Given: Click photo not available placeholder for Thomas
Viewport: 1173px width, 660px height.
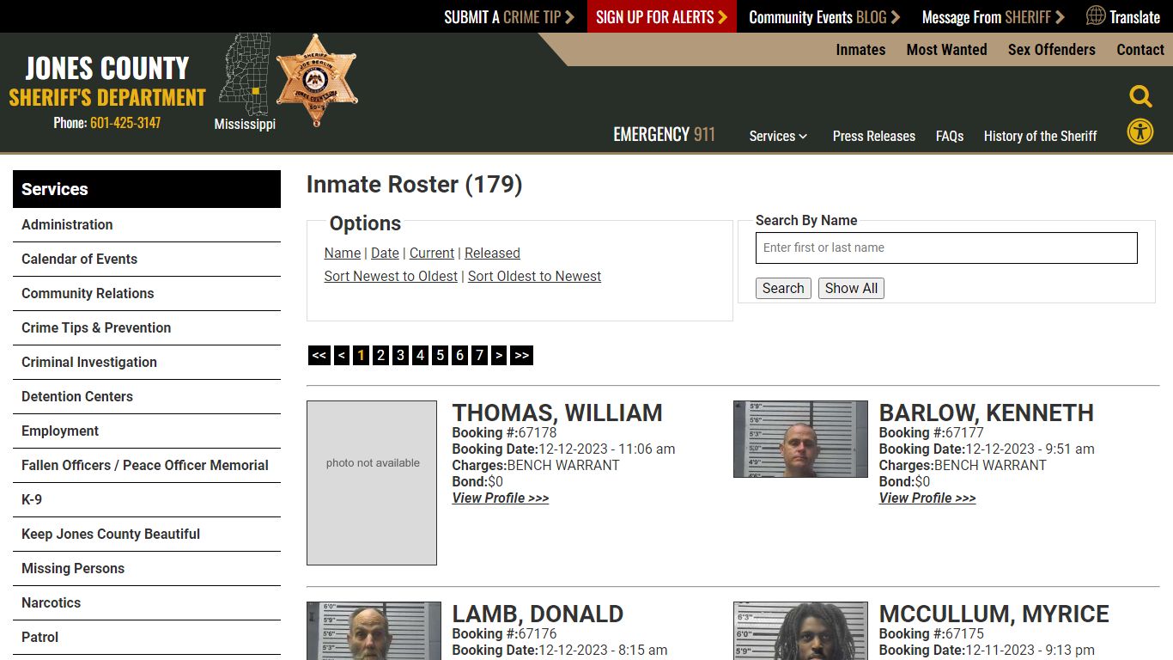Looking at the screenshot, I should pos(372,483).
